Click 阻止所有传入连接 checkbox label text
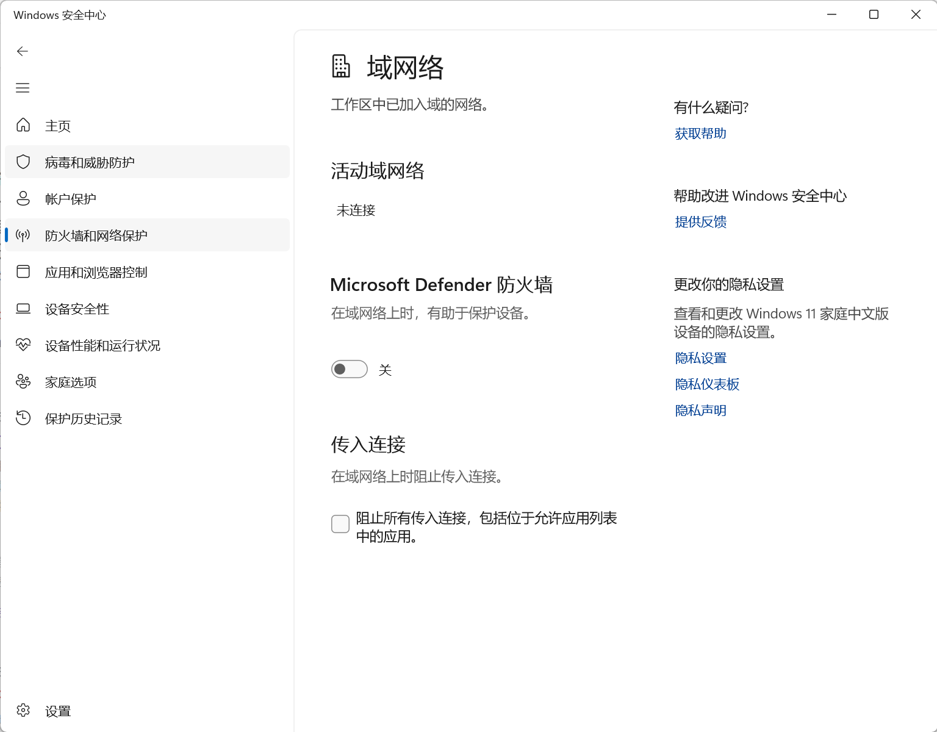The width and height of the screenshot is (937, 732). point(486,527)
